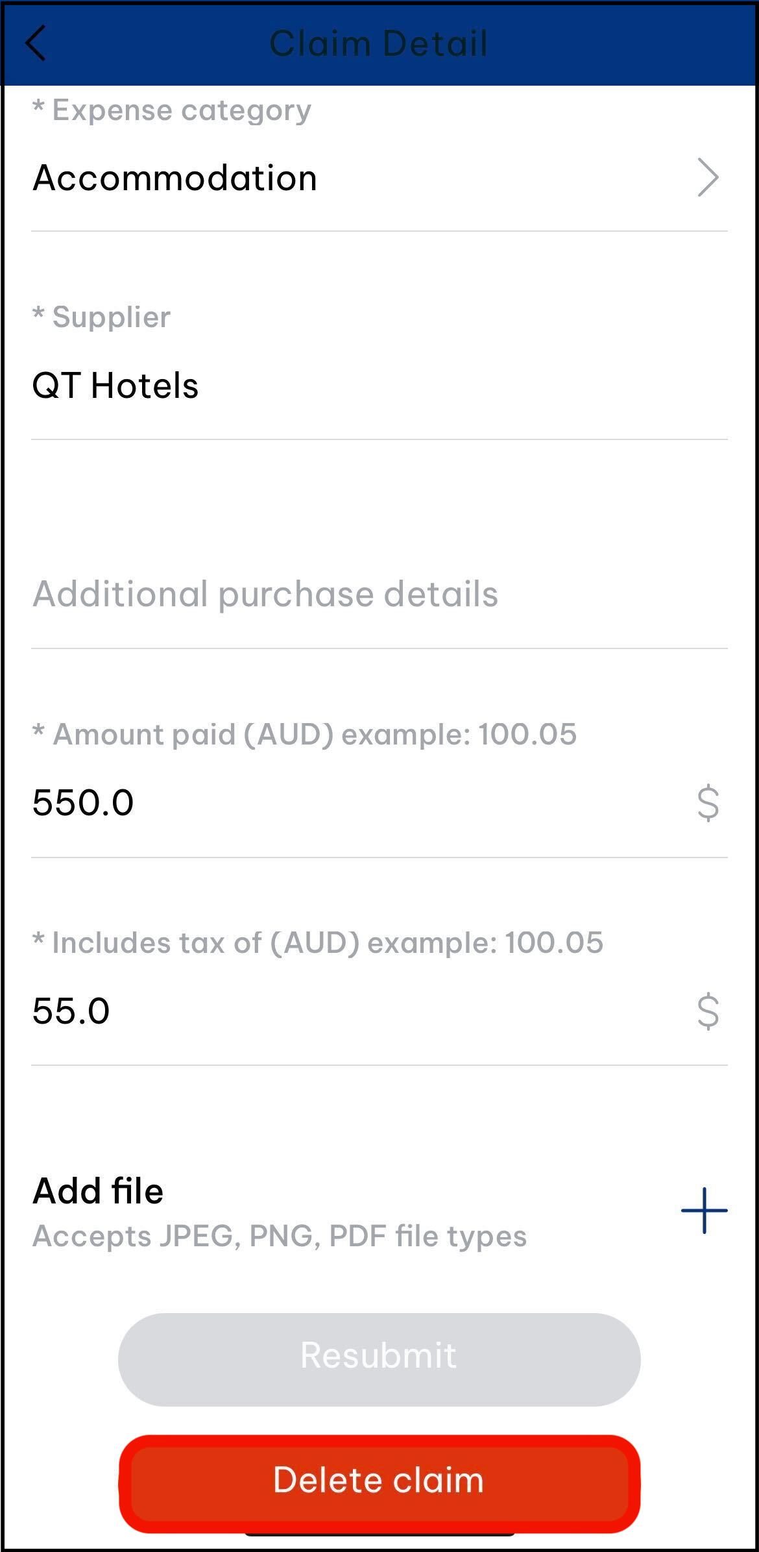Click the dollar icon beside tax amount
Image resolution: width=759 pixels, height=1552 pixels.
pos(708,1011)
